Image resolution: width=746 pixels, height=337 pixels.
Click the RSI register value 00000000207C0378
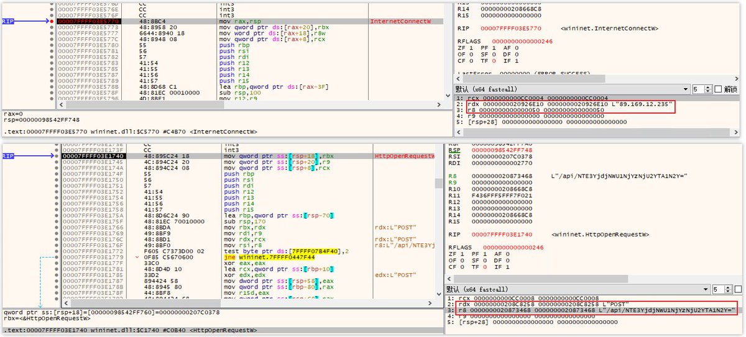tap(502, 156)
